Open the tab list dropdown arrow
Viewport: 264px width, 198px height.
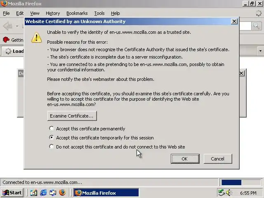(260, 51)
